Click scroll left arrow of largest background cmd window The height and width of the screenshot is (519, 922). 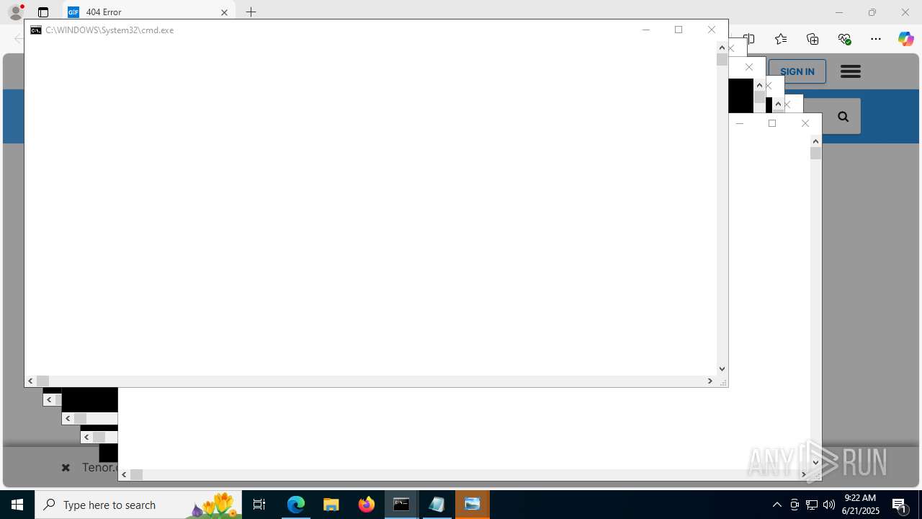pos(125,474)
